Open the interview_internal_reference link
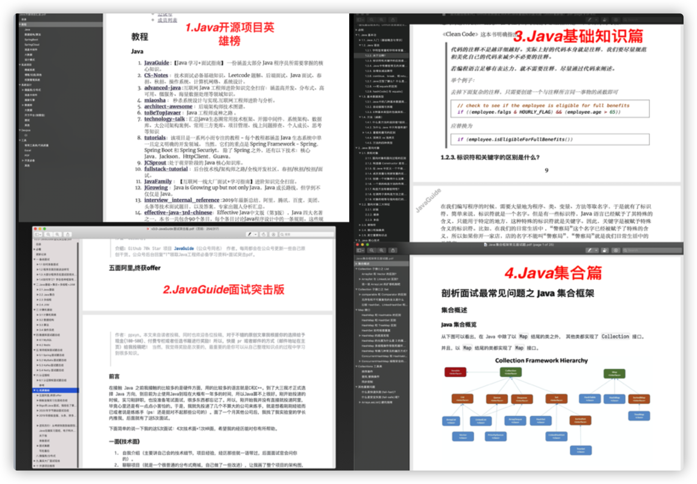Image resolution: width=697 pixels, height=484 pixels. pos(182,200)
